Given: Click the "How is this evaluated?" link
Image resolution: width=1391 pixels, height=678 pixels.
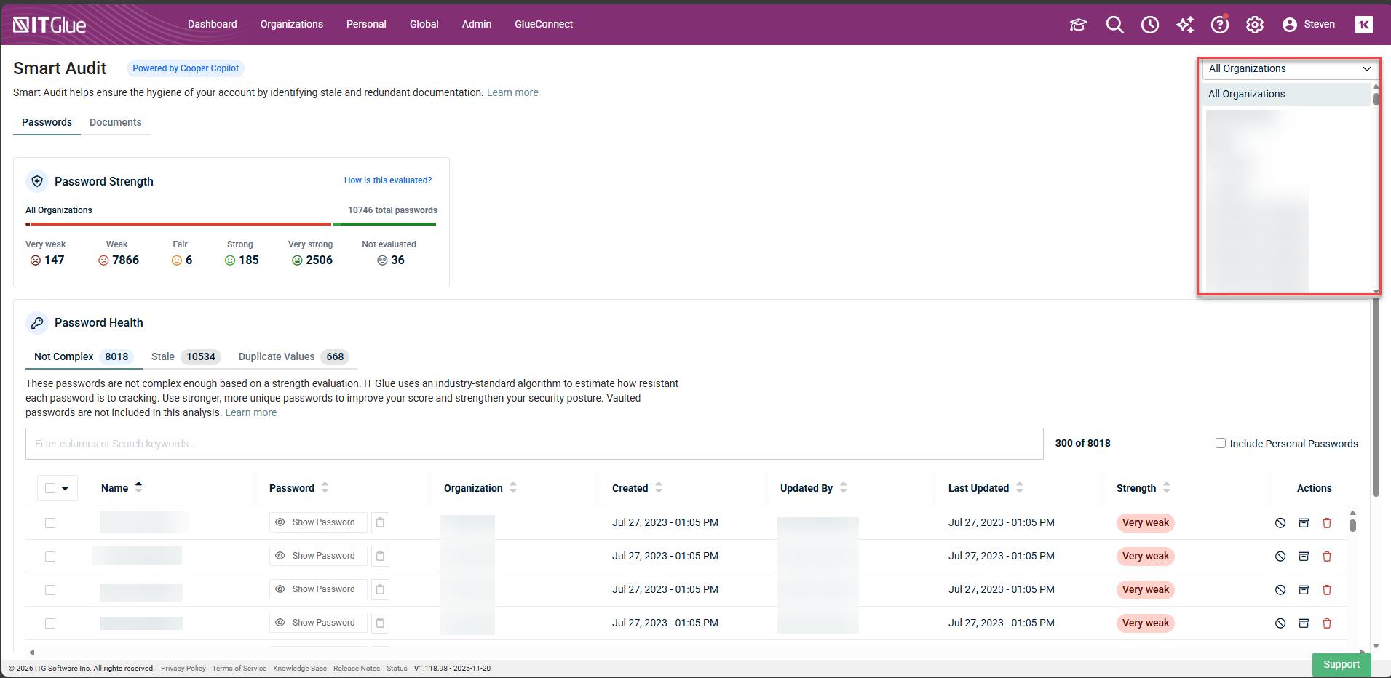Looking at the screenshot, I should [x=387, y=180].
